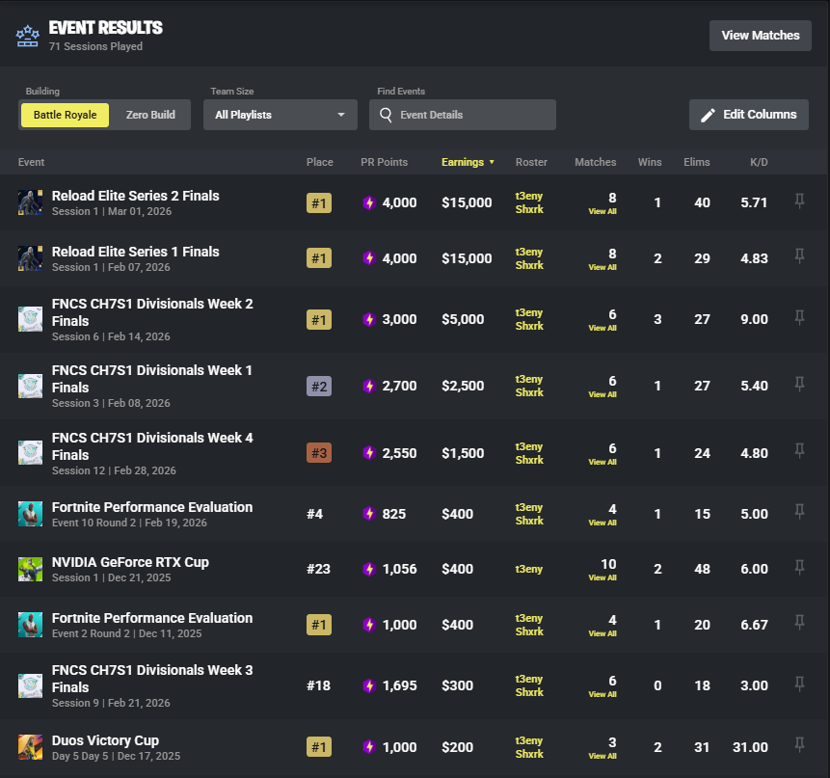Click the 1,695 PR points value
Image resolution: width=830 pixels, height=778 pixels.
400,685
